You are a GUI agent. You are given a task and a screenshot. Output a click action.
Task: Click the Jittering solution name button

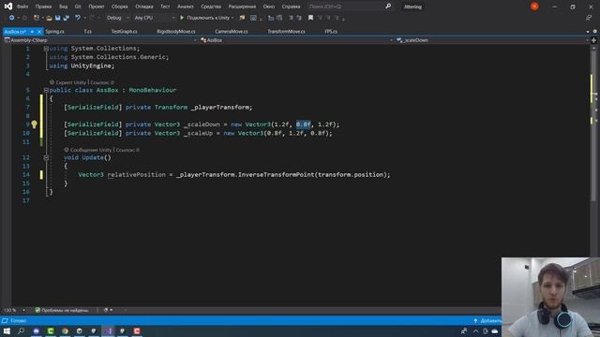[412, 7]
